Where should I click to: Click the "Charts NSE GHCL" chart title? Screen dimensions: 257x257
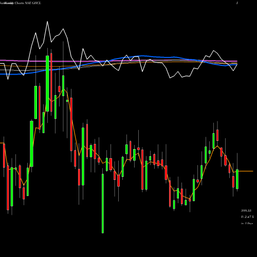tap(28, 3)
